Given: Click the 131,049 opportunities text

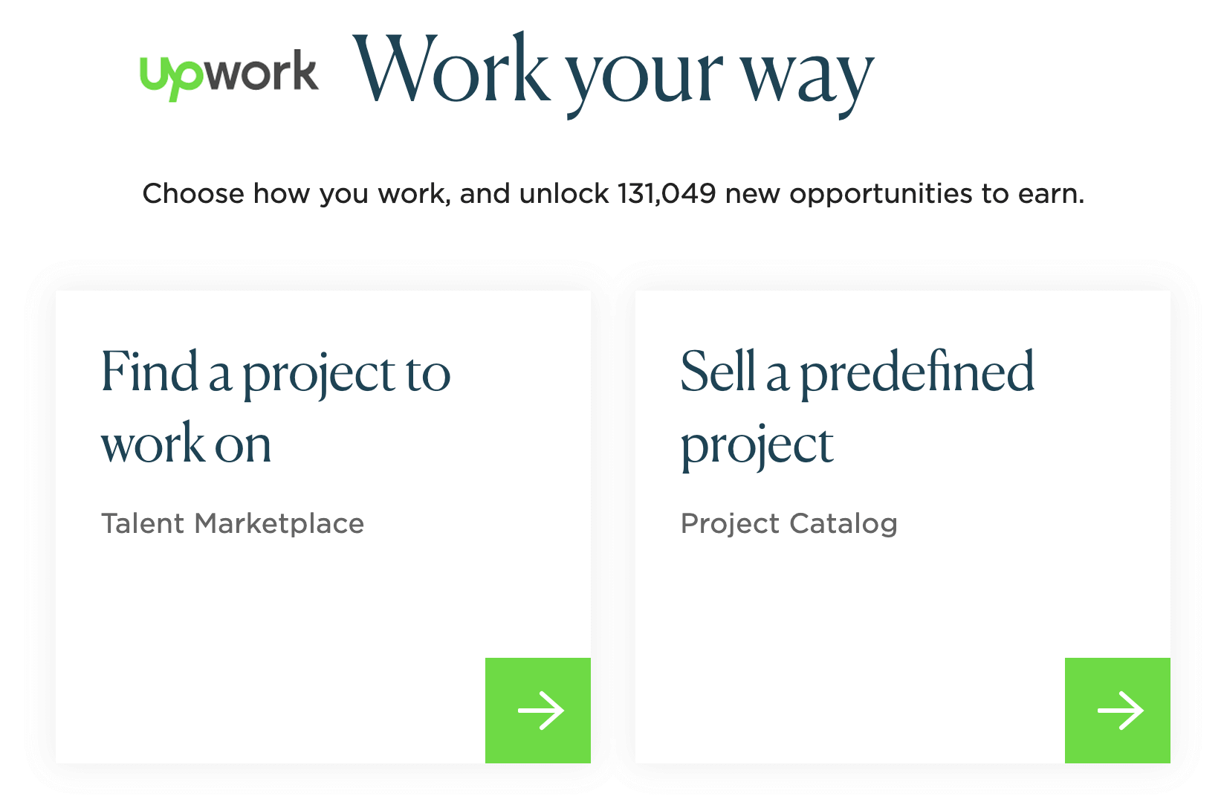Looking at the screenshot, I should (665, 194).
